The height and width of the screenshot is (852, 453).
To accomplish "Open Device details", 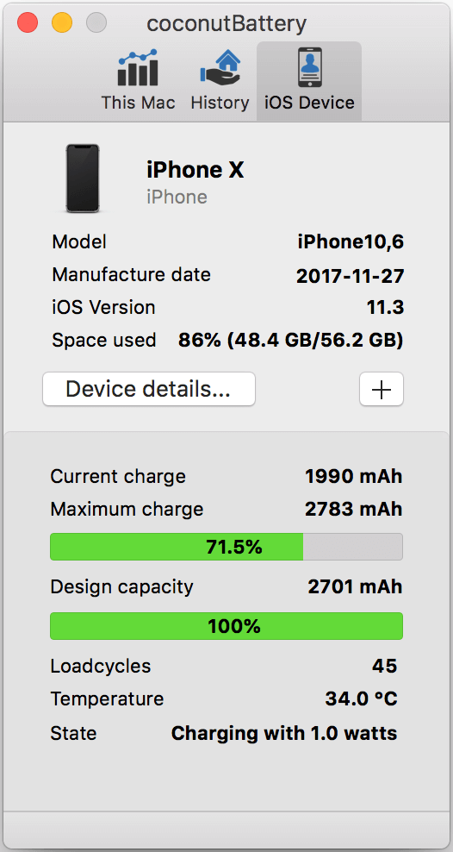I will [149, 389].
